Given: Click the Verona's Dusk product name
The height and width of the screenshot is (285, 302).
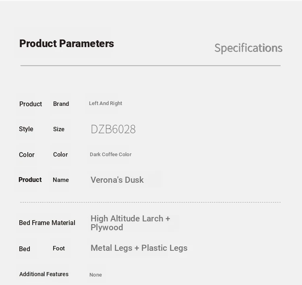Looking at the screenshot, I should 117,180.
